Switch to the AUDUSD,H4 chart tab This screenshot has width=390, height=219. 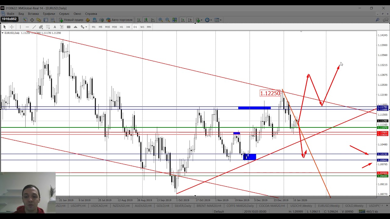click(143, 206)
